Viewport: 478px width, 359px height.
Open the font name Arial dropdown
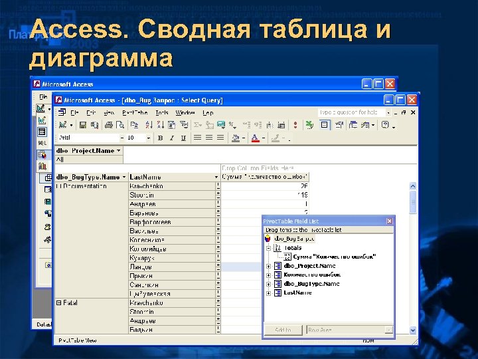(122, 138)
